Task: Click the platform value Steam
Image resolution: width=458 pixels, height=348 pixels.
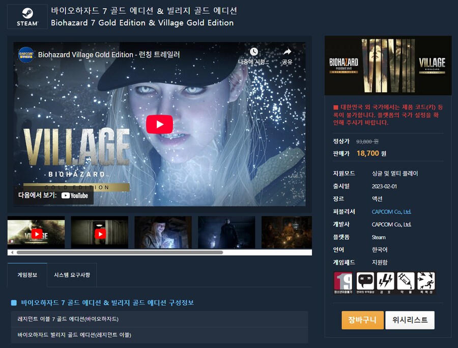Action: click(379, 237)
